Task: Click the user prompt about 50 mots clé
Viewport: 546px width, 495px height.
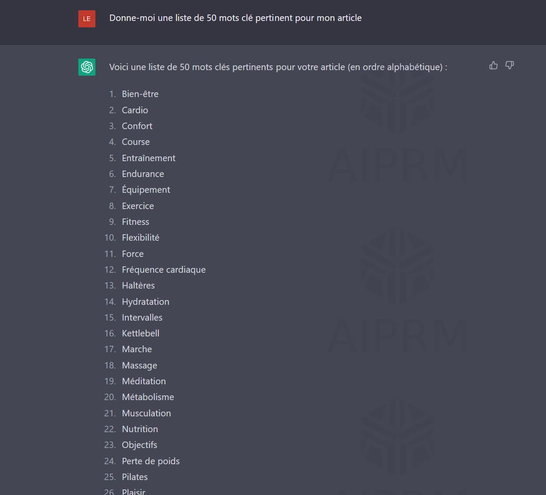Action: click(235, 18)
